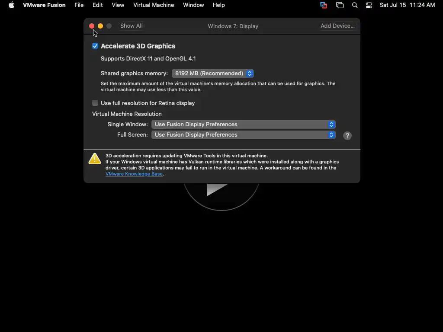Click the yellow warning triangle icon
Image resolution: width=443 pixels, height=332 pixels.
[95, 159]
